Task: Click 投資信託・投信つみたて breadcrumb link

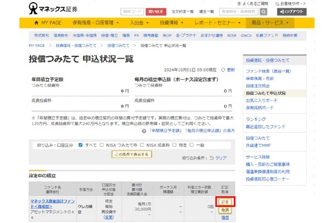Action: [76, 46]
